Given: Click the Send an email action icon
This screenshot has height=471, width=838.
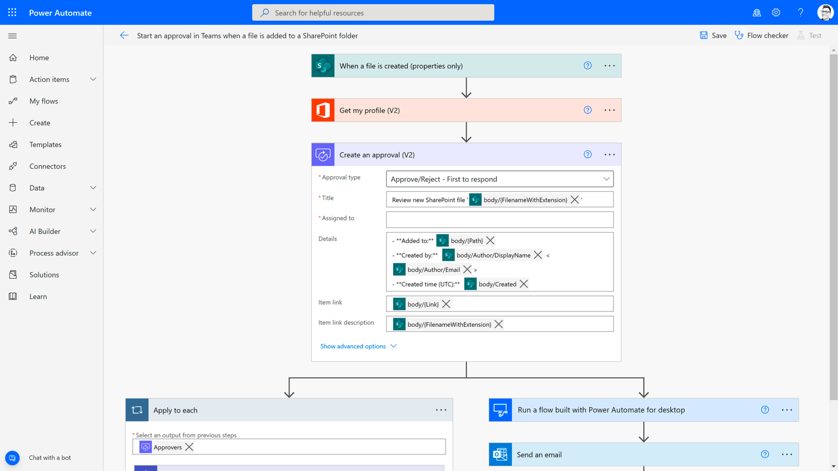Looking at the screenshot, I should click(x=500, y=454).
